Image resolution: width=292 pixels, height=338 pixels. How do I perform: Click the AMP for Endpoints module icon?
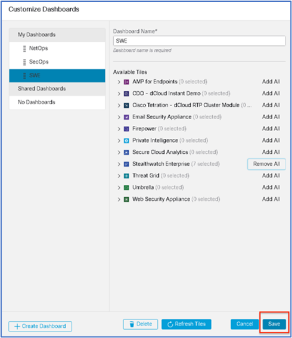[126, 82]
